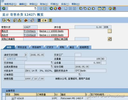The image size is (128, 100).
Task: Click the Create Shortcut icon
Action: tap(104, 9)
